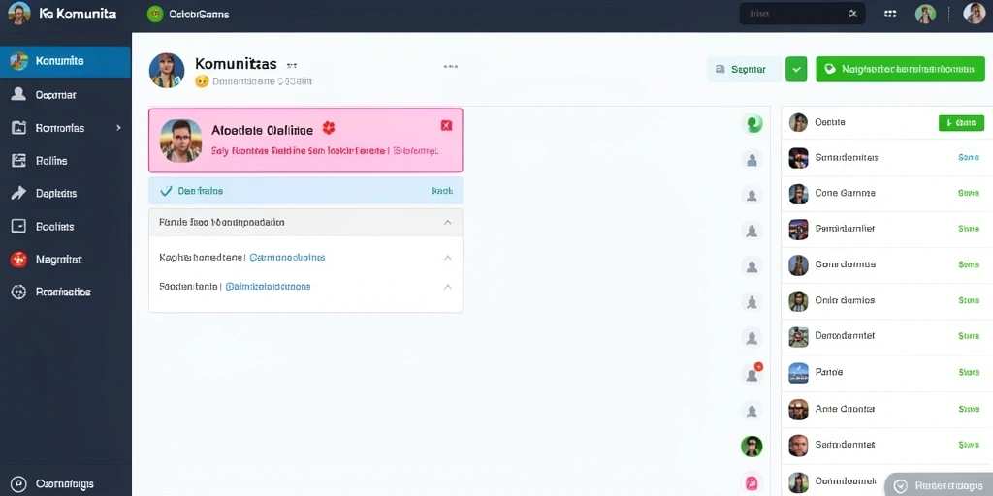993x496 pixels.
Task: Open the Ocoute member avatar
Action: point(798,122)
